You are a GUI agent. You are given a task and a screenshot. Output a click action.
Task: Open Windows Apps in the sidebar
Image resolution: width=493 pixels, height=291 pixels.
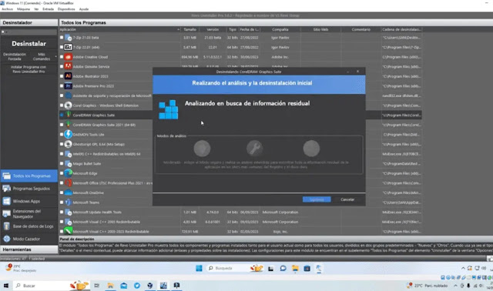click(x=29, y=201)
